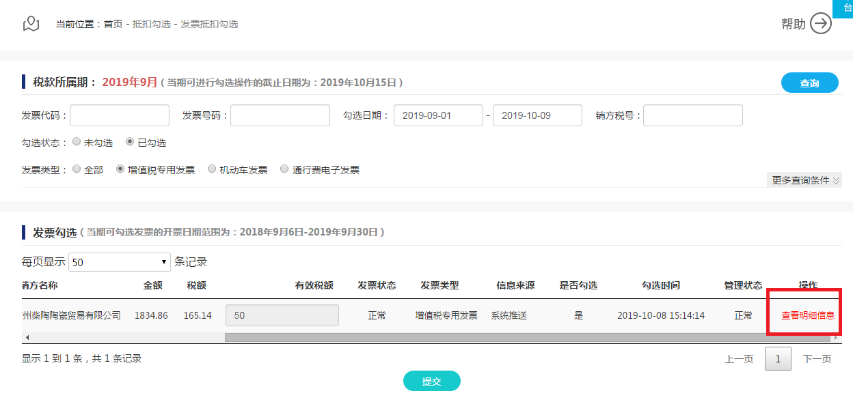Click the horizontal scrollbar left arrow
853x402 pixels.
[27, 337]
